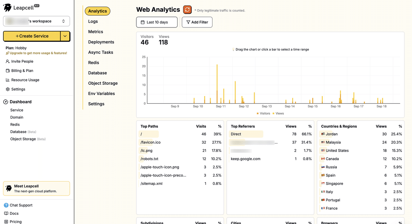412x224 pixels.
Task: Expand Create Service dropdown arrow
Action: (65, 36)
